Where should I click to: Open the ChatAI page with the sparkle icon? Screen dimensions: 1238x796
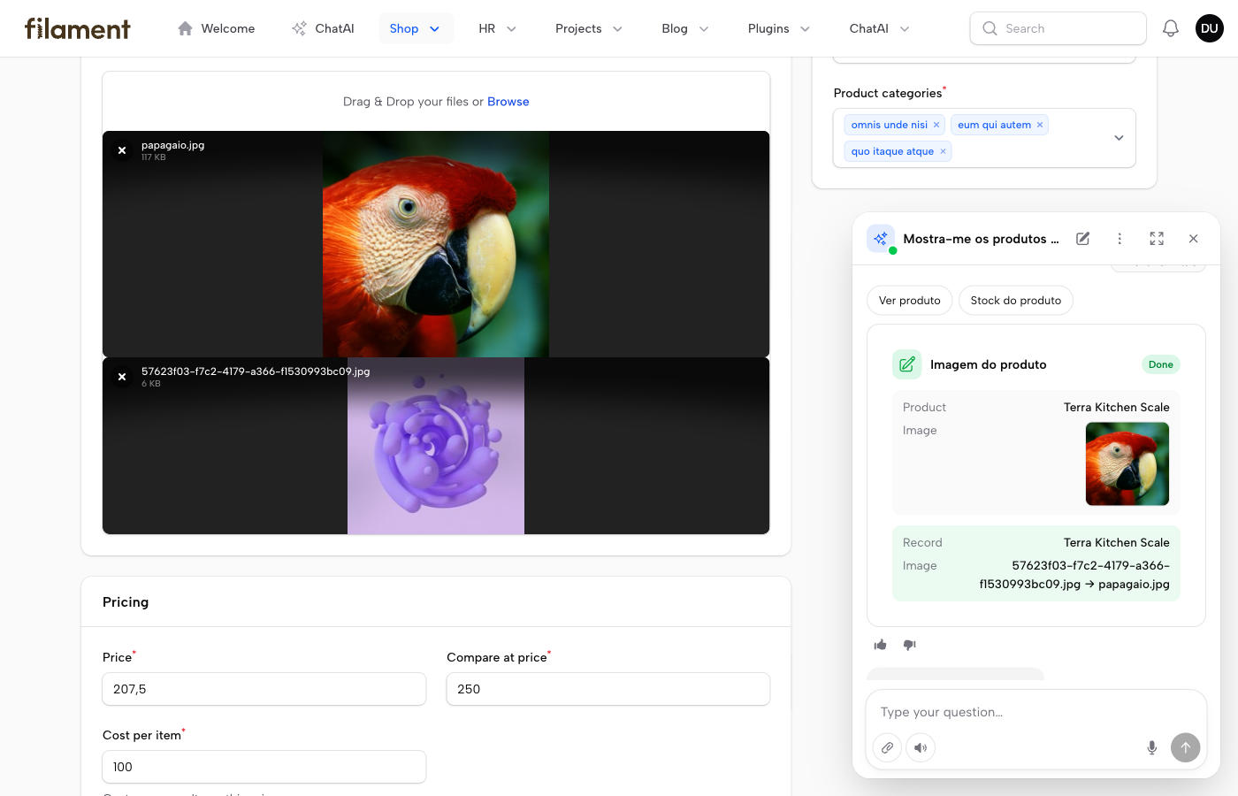324,28
